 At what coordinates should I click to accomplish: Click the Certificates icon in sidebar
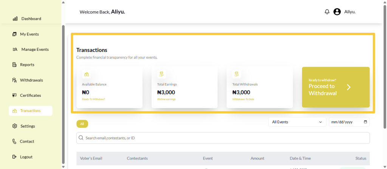(x=14, y=96)
